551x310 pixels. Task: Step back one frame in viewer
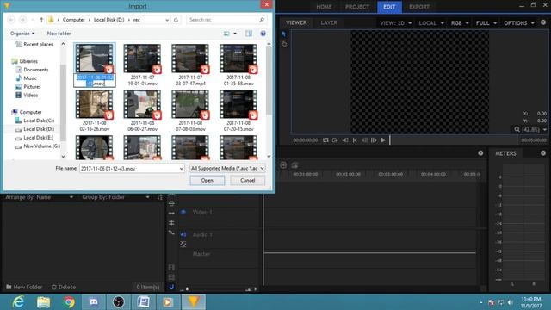point(364,139)
